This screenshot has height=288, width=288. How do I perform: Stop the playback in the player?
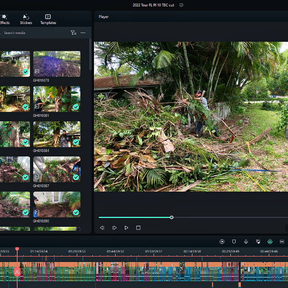[x=138, y=228]
